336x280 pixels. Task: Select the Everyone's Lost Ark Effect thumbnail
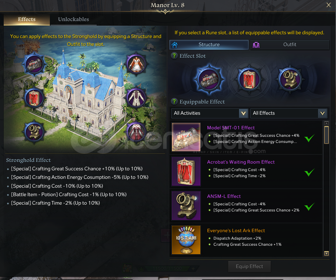point(186,240)
